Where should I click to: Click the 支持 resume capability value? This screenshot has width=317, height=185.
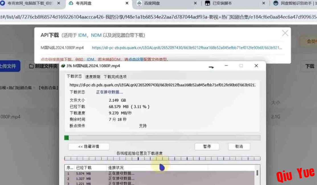pos(143,126)
